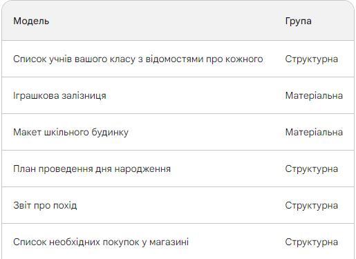Click Матеріальна beside Макет шкільного будинку

click(x=314, y=132)
